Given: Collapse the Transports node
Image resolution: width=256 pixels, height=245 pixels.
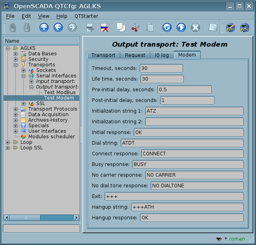Looking at the screenshot, I should pos(15,65).
